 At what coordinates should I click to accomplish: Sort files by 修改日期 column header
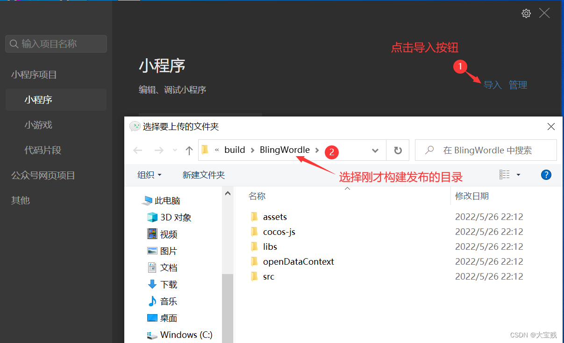(472, 196)
